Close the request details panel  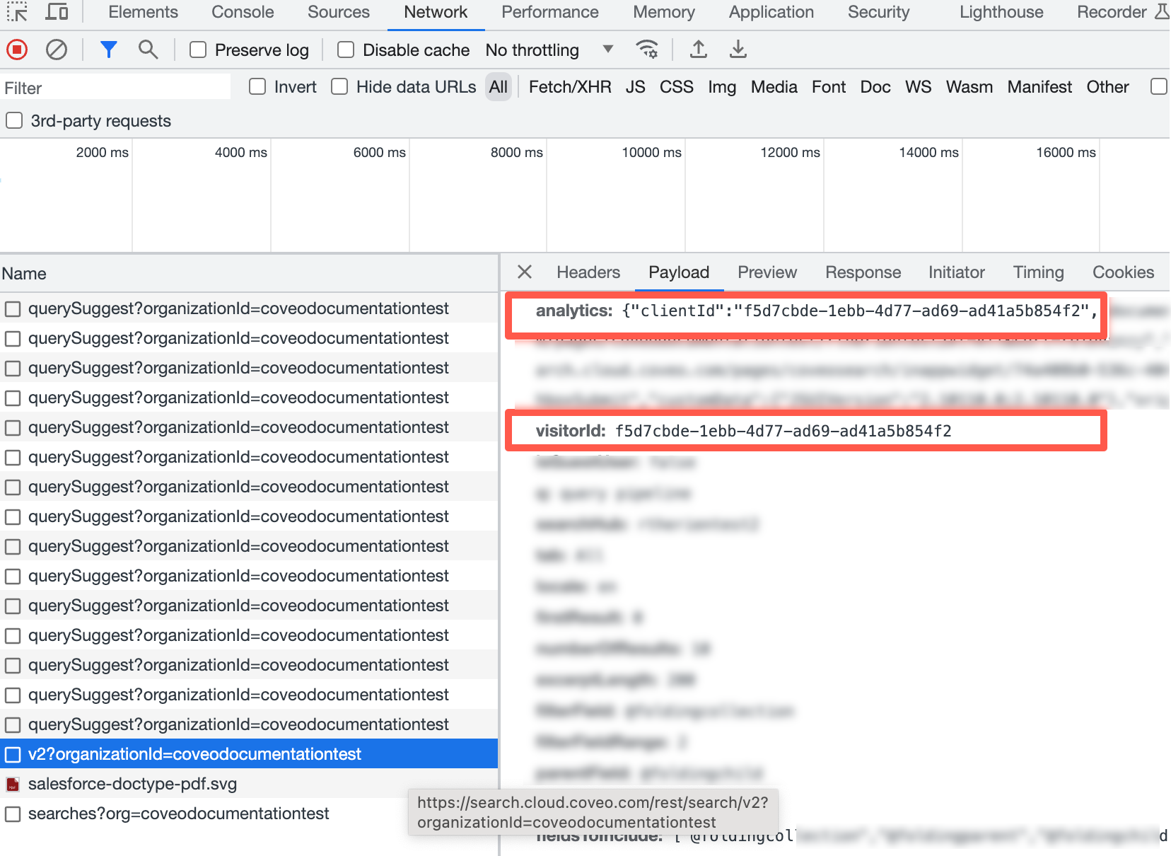point(524,272)
